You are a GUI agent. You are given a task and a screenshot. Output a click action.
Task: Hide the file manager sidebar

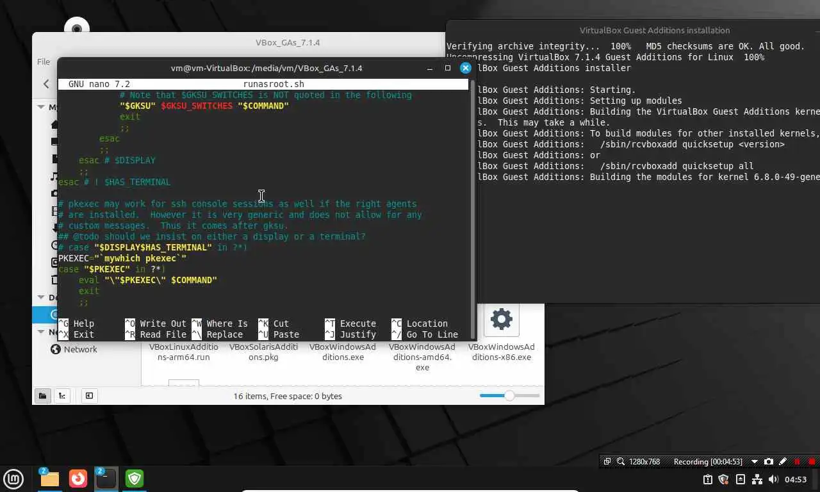89,396
